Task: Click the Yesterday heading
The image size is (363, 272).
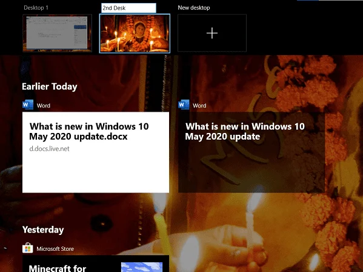Action: (x=43, y=229)
